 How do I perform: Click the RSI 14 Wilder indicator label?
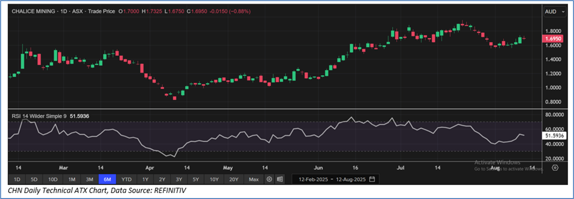(39, 114)
